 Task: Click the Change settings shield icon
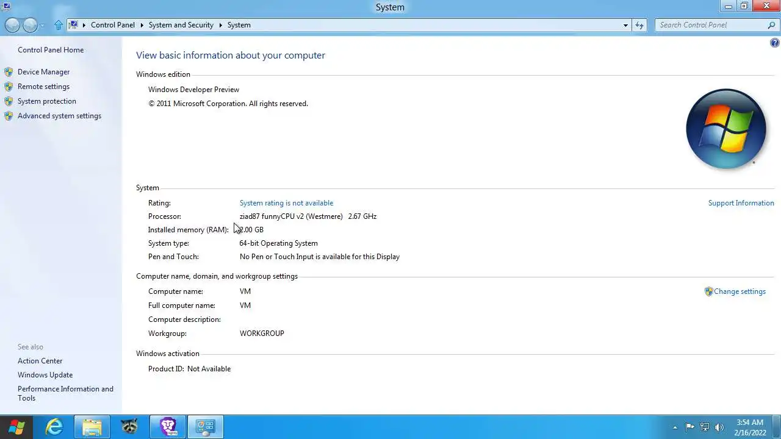(708, 291)
